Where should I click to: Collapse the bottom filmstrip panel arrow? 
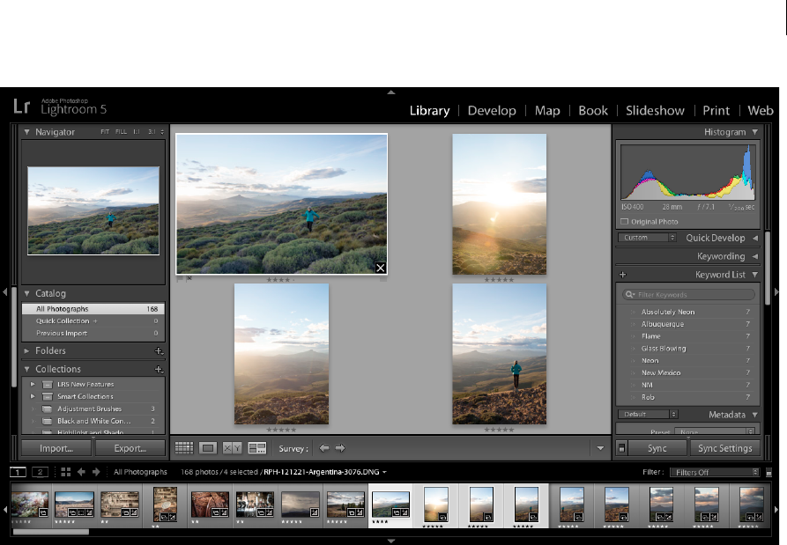391,541
